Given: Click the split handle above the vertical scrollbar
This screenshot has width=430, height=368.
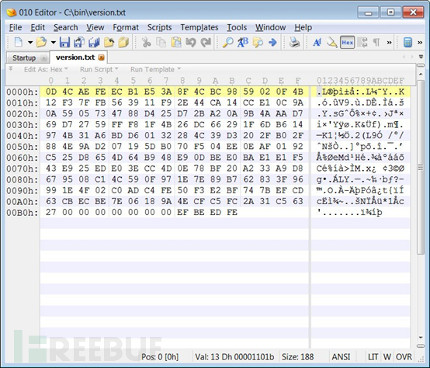Looking at the screenshot, I should point(421,65).
